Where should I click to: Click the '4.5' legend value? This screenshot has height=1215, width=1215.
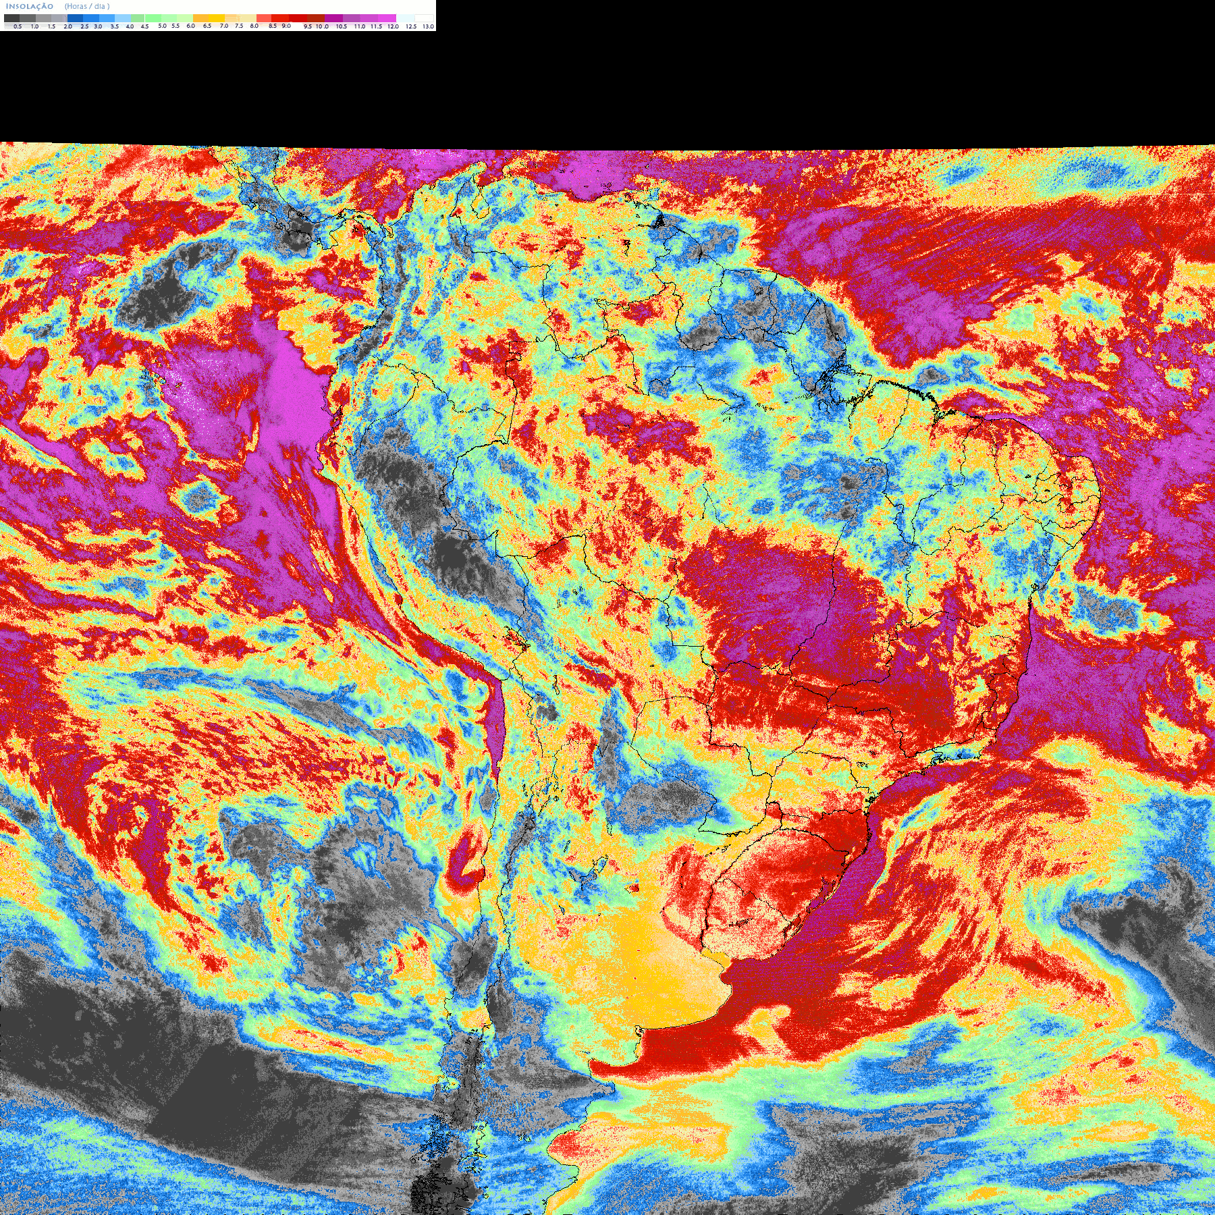144,26
